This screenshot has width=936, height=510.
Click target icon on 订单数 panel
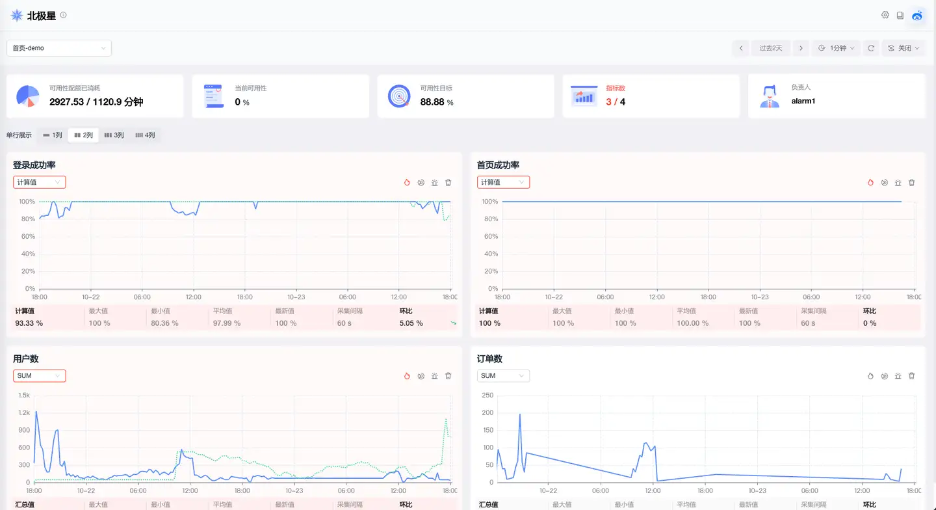(884, 376)
